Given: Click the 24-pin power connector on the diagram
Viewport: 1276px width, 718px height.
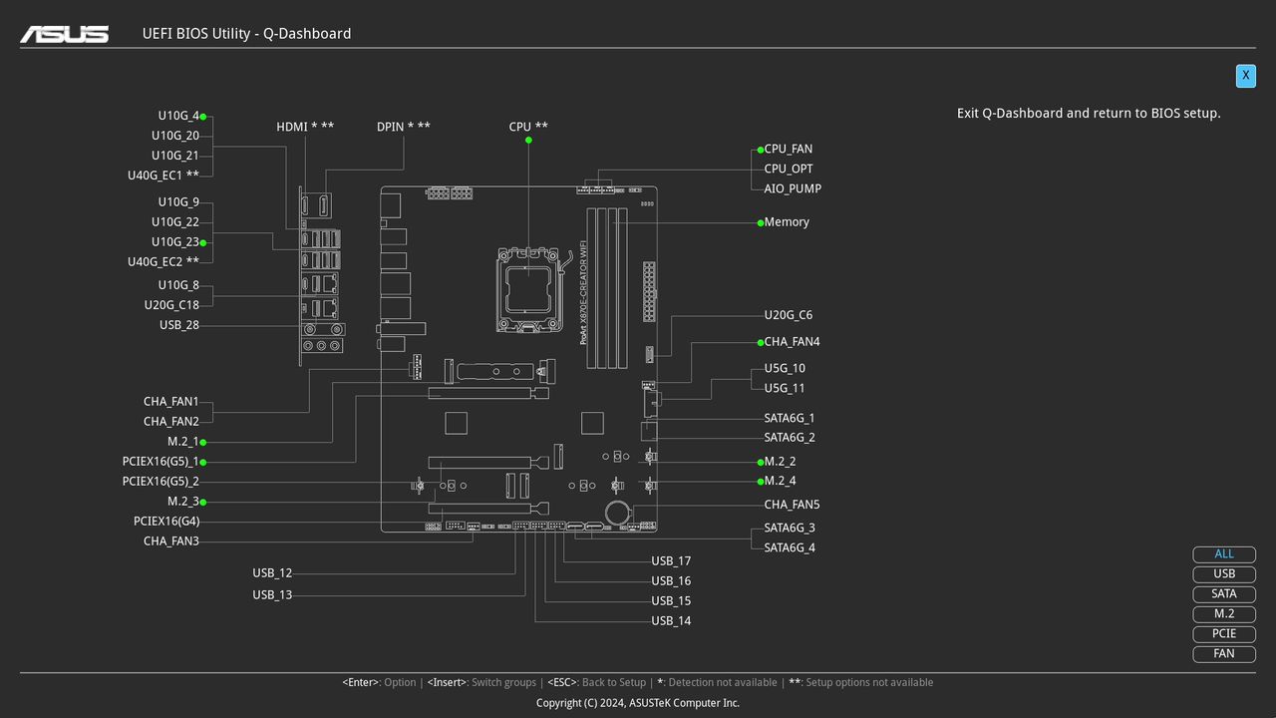Looking at the screenshot, I should 649,291.
